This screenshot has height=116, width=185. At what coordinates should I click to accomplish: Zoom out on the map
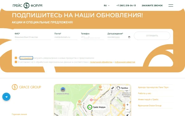tap(127, 110)
